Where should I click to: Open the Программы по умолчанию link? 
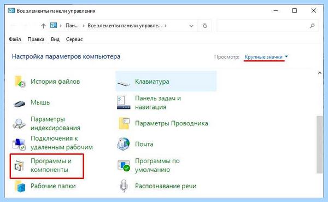[x=157, y=165]
